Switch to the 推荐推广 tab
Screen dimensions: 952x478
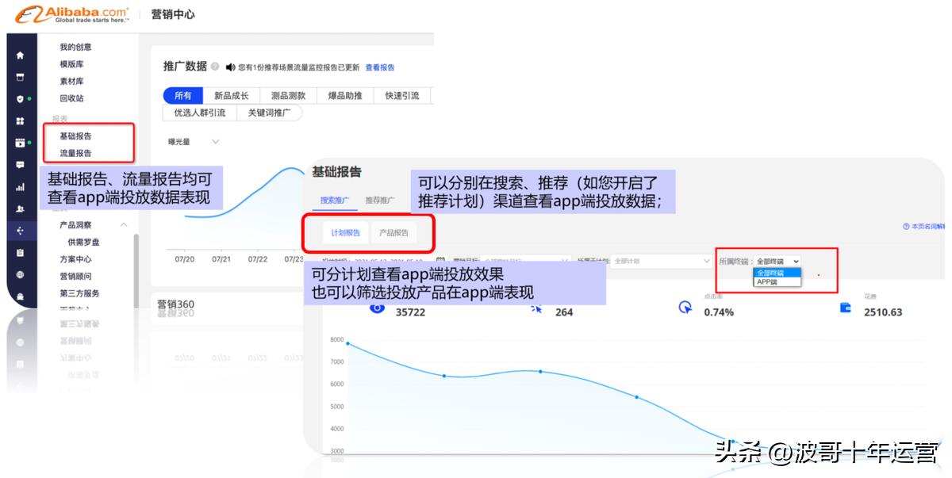381,200
